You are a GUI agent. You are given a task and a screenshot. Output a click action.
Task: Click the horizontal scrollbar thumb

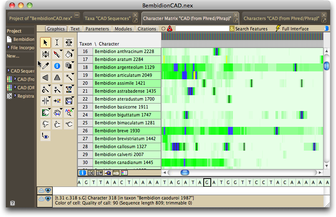tap(185, 172)
